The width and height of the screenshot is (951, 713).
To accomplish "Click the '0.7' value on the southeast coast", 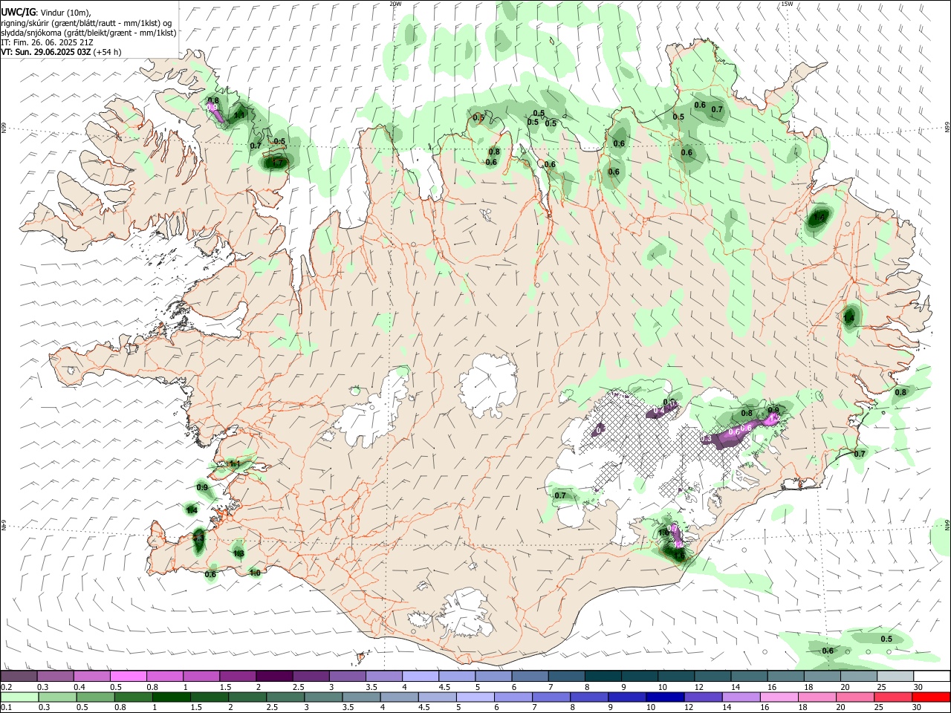I will 860,454.
